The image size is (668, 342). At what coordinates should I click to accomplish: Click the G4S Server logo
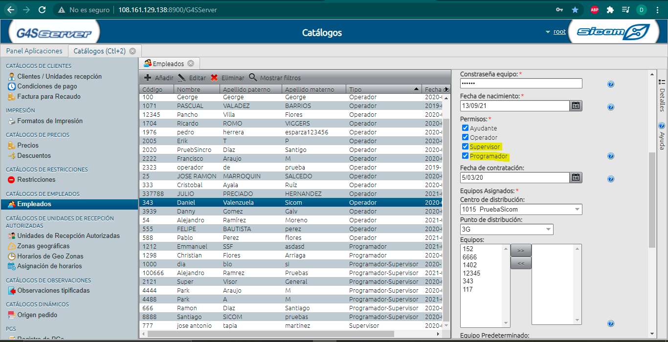pyautogui.click(x=54, y=33)
